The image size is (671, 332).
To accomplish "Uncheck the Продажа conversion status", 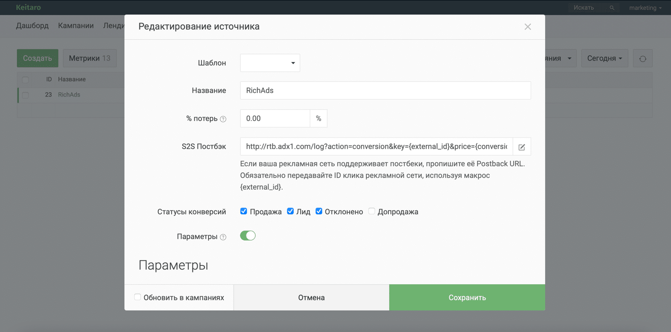I will (244, 211).
